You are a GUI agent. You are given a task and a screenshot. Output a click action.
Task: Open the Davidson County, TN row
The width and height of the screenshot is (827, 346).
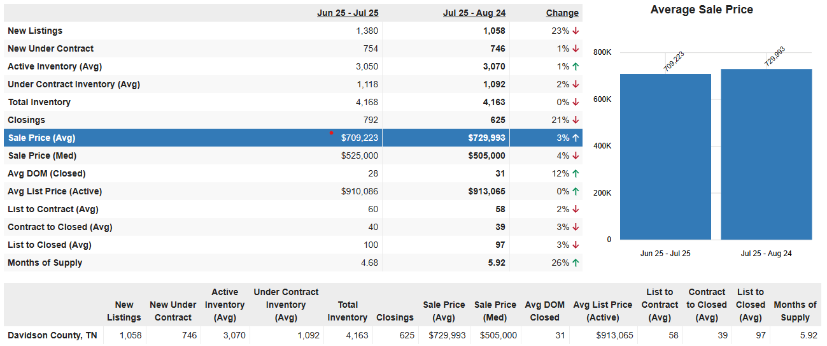click(413, 335)
